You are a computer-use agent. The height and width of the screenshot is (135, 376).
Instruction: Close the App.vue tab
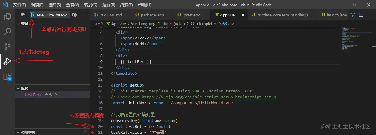[243, 15]
